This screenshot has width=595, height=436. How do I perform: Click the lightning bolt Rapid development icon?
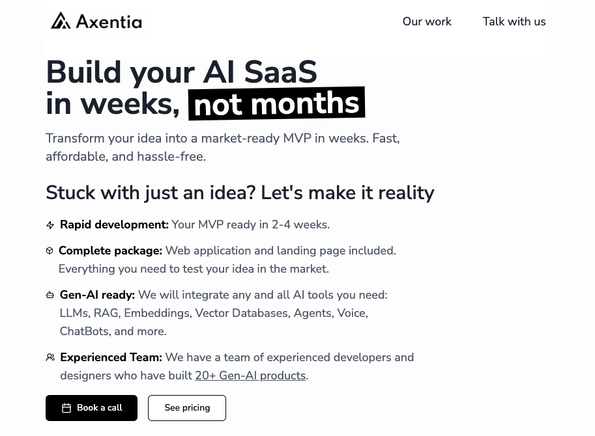50,225
